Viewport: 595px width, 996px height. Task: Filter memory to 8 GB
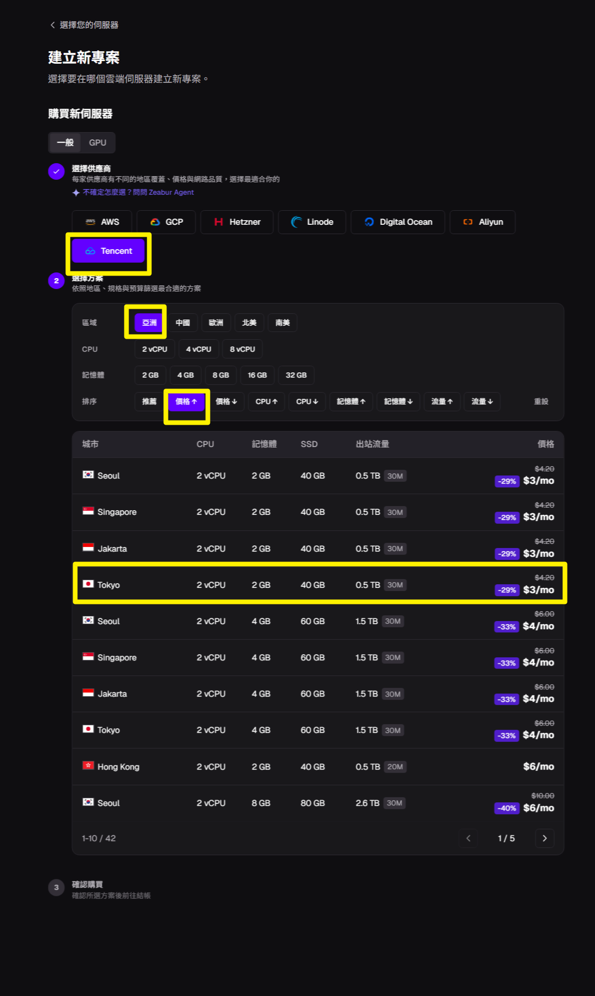[x=221, y=375]
